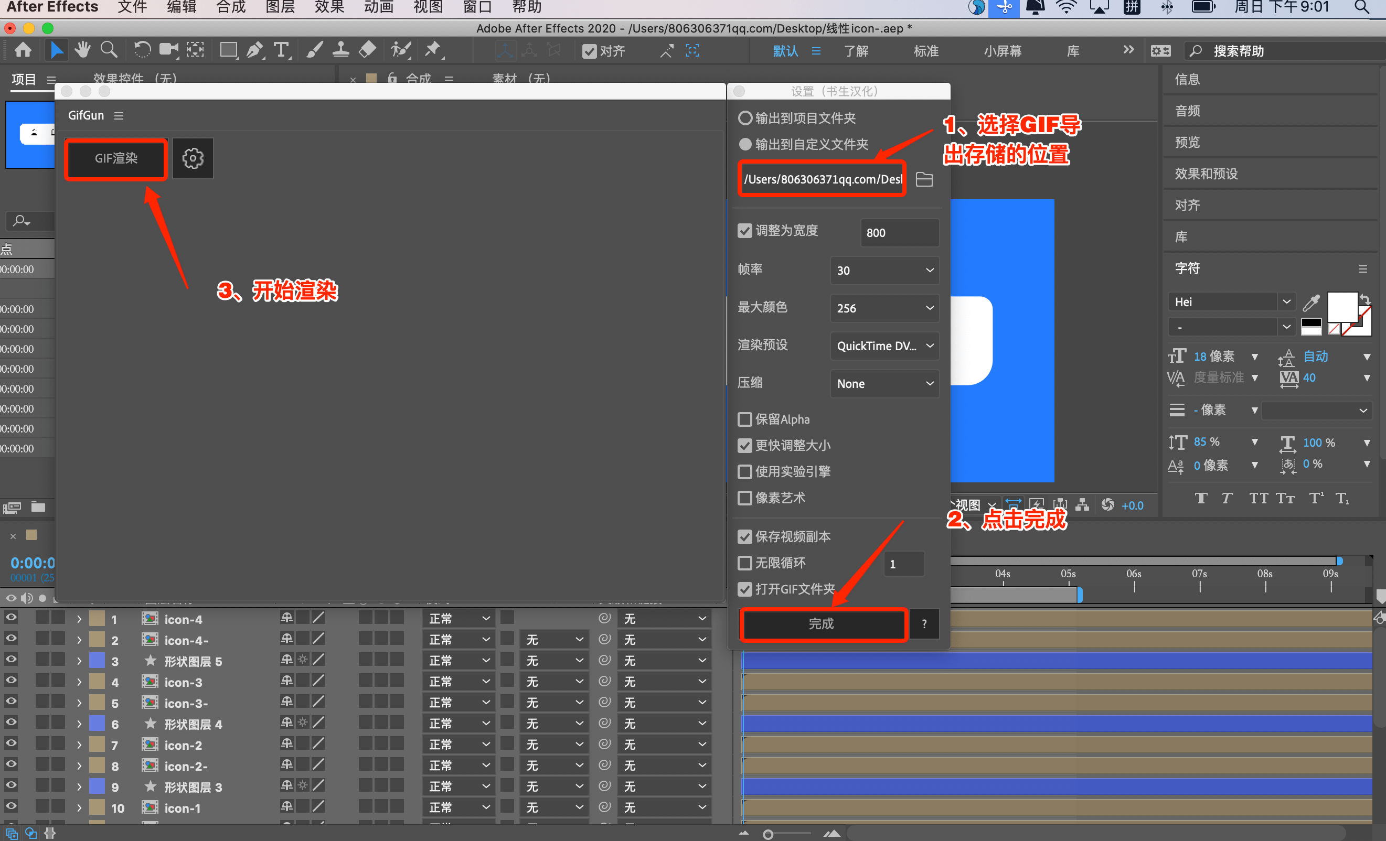Select the Puppet Pin tool
The image size is (1386, 841).
(x=433, y=50)
